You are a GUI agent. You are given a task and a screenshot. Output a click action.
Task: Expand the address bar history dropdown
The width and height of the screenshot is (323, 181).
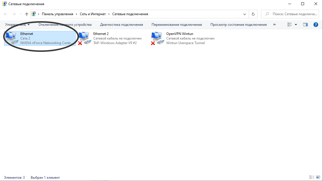tap(245, 14)
